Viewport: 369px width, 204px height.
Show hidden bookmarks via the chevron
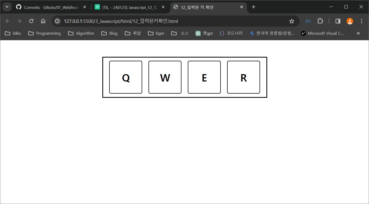[x=358, y=33]
